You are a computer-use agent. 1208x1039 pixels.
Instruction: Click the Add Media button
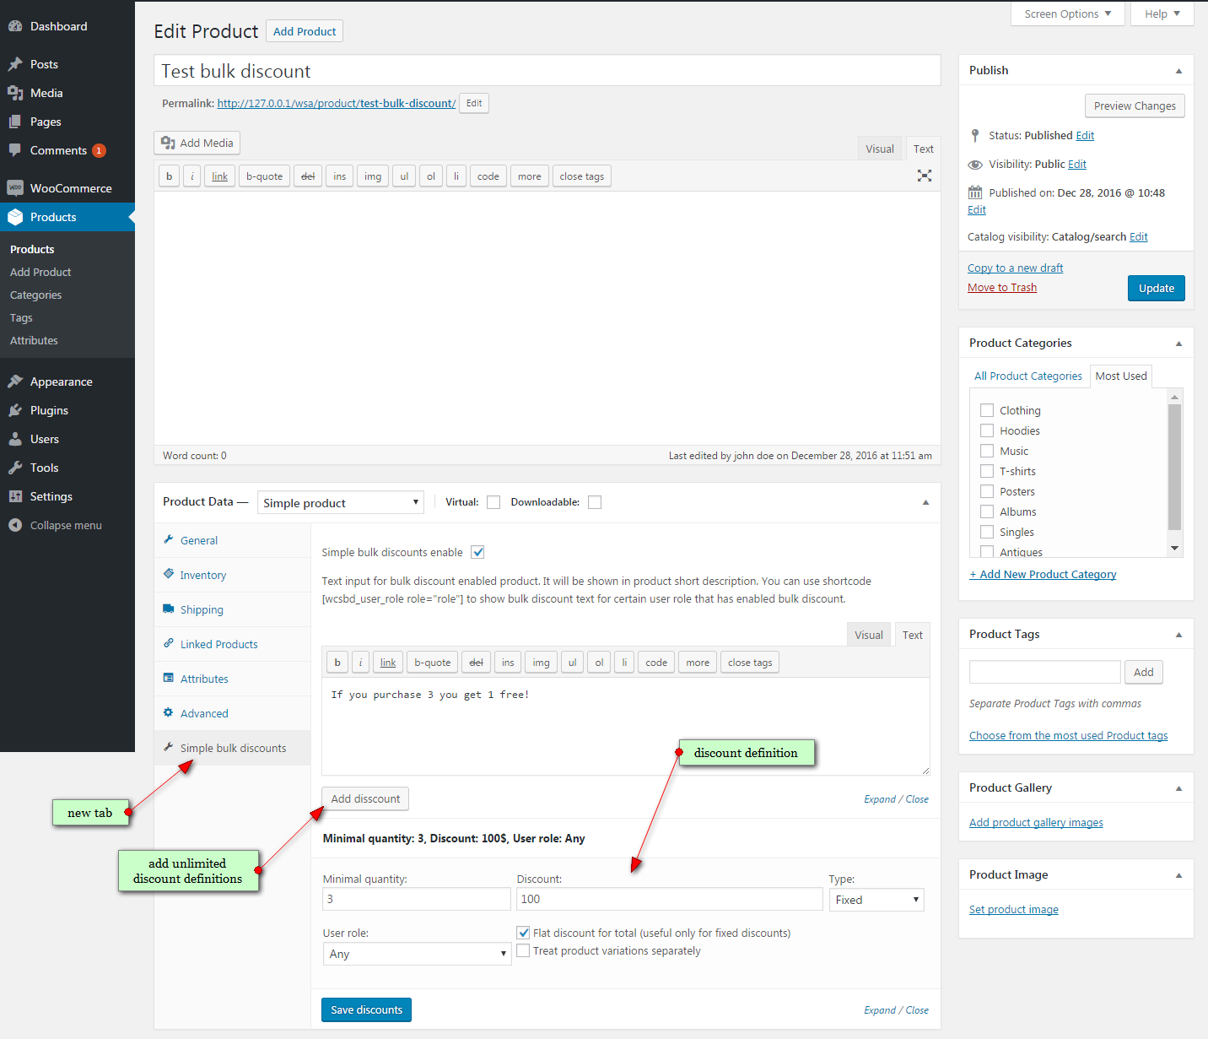[197, 143]
